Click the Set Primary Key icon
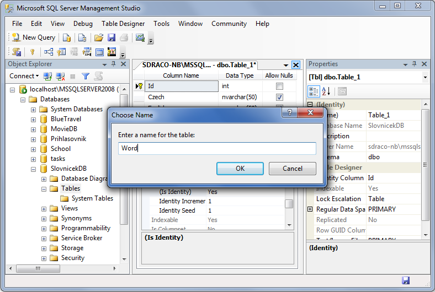This screenshot has height=292, width=435. pyautogui.click(x=32, y=52)
